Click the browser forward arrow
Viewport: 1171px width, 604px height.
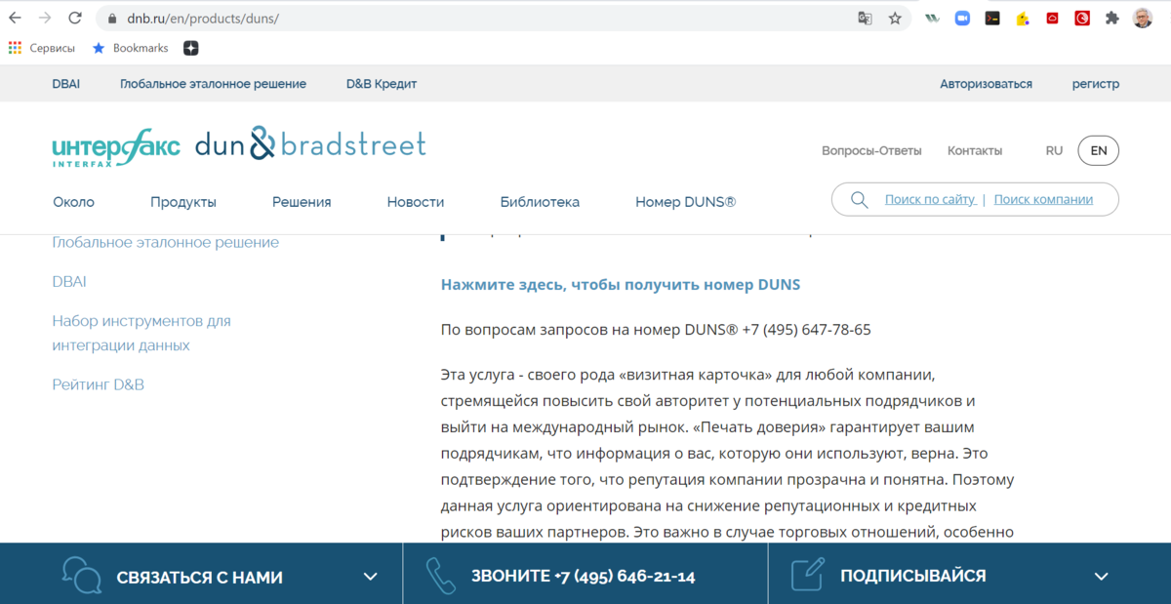click(45, 19)
